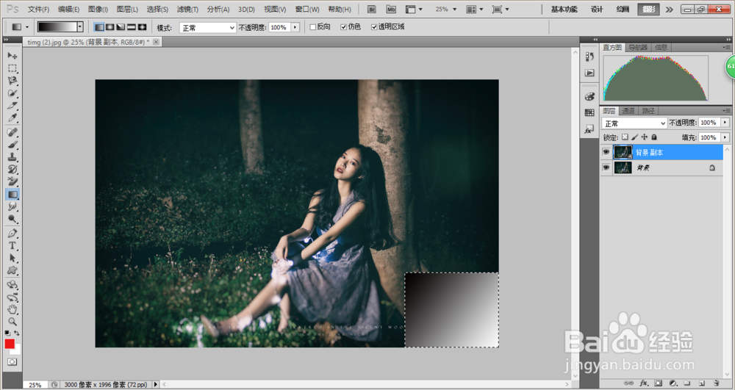The image size is (735, 390).
Task: Hide the 背景 layer
Action: (x=606, y=167)
